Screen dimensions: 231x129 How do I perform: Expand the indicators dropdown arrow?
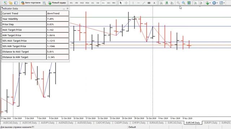tap(210, 3)
